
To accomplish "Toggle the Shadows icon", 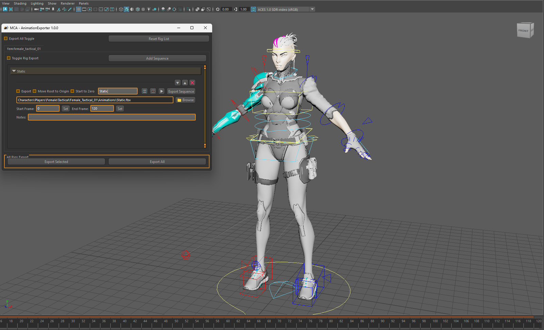I will pos(154,9).
